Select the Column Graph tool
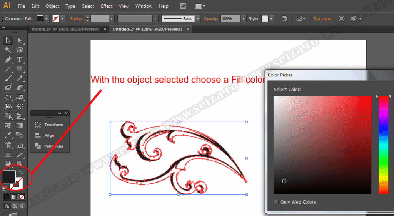 coord(20,145)
